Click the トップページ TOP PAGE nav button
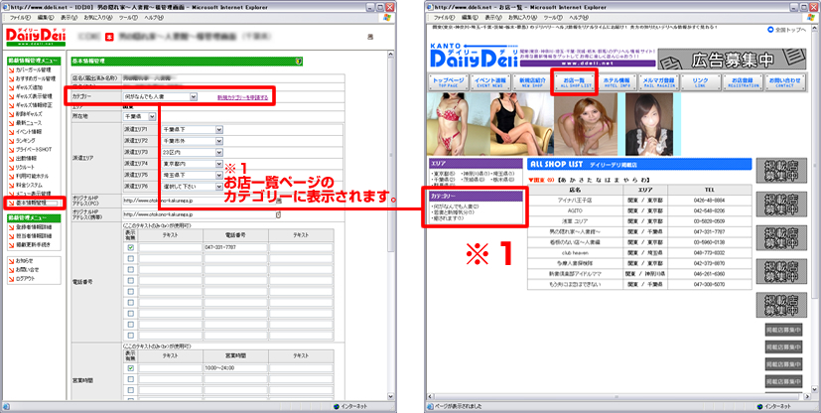 [x=447, y=82]
